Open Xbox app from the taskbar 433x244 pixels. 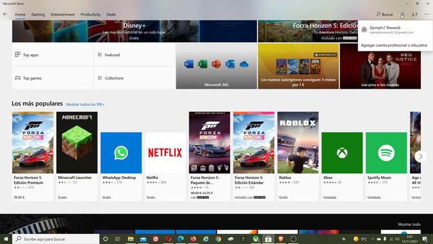(x=256, y=239)
